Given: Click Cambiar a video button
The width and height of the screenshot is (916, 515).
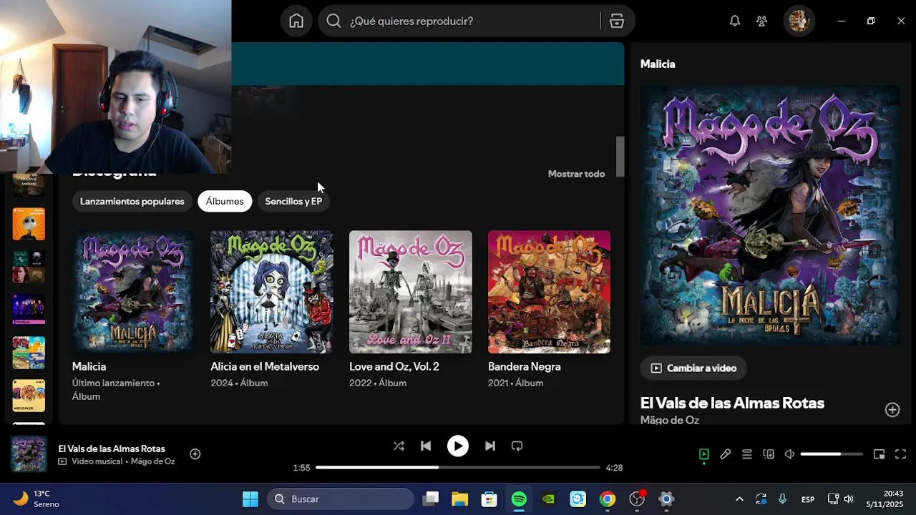Looking at the screenshot, I should 693,368.
